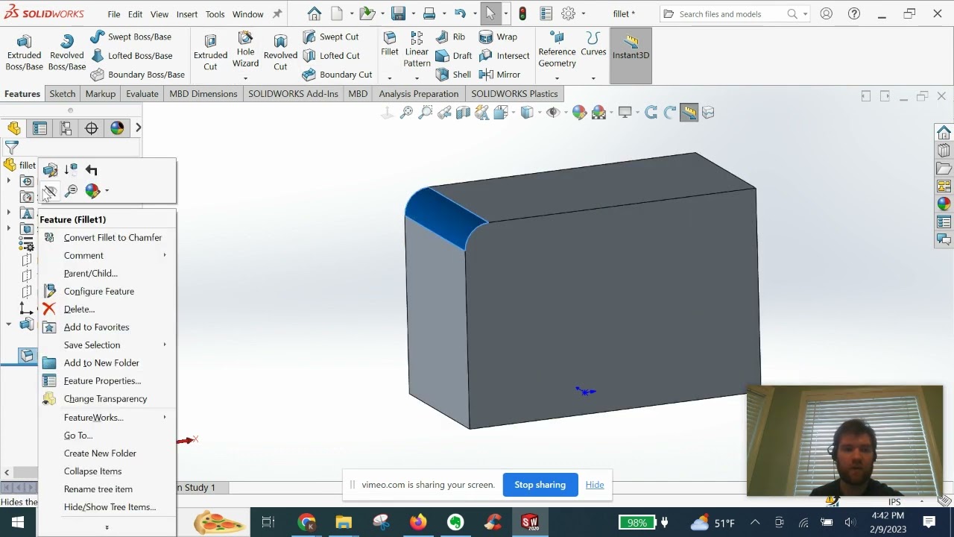Choose the Swept Boss/Base command
The width and height of the screenshot is (954, 537).
pyautogui.click(x=131, y=37)
